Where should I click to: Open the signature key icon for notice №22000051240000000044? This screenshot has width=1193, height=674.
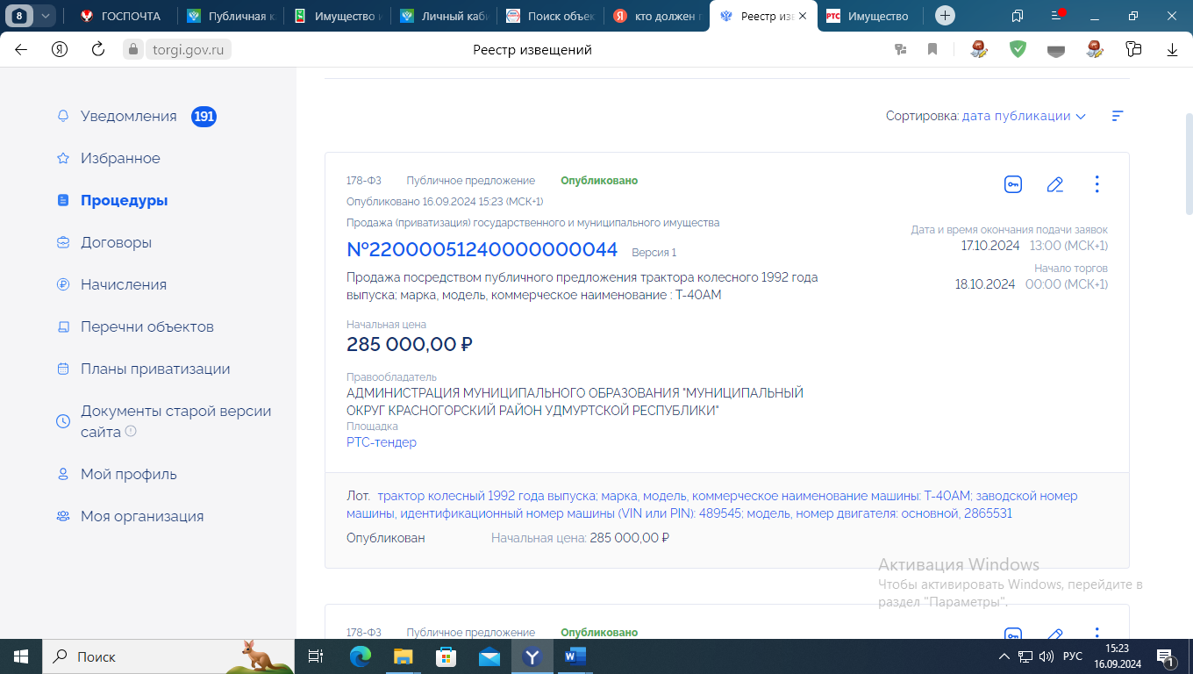click(1013, 184)
